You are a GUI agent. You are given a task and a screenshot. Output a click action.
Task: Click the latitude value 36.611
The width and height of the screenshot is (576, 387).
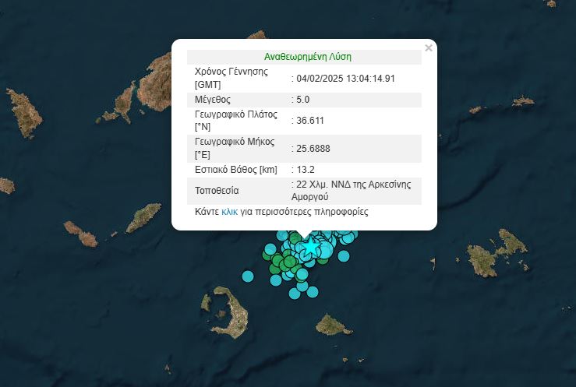309,121
